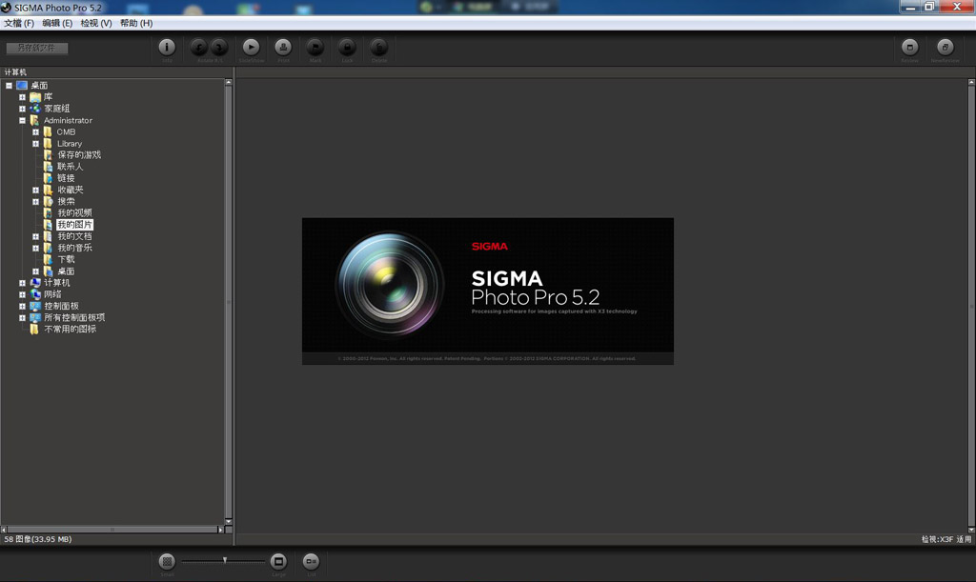Switch to Small thumbnail size
This screenshot has height=582, width=976.
pos(167,562)
